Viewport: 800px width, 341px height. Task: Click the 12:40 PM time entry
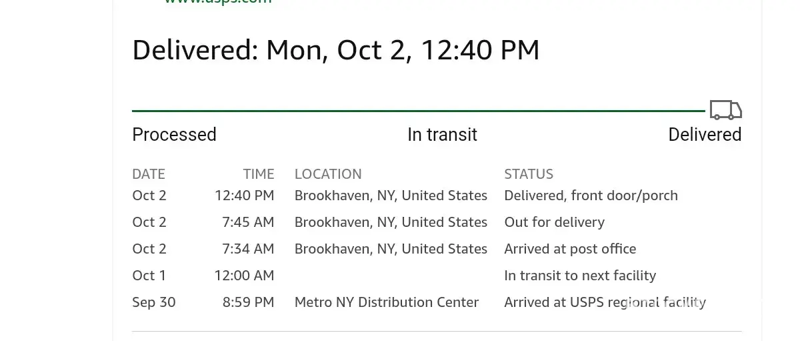click(244, 196)
